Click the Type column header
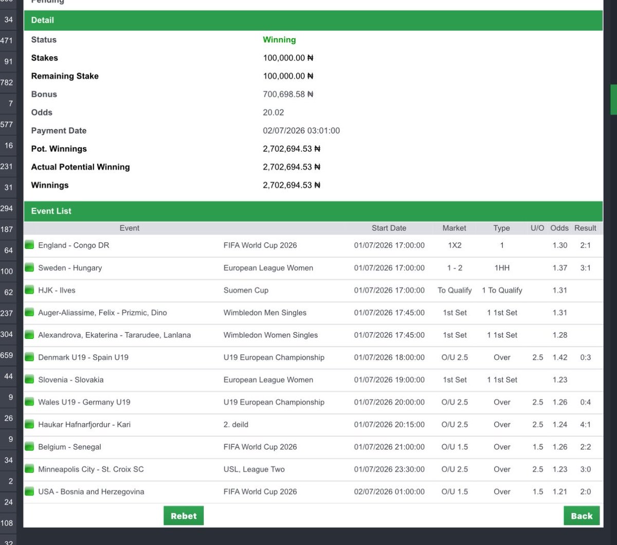The width and height of the screenshot is (617, 545). click(x=502, y=228)
